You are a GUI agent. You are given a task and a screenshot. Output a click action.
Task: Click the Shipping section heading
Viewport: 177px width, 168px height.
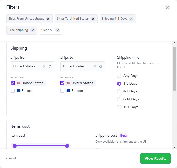point(19,48)
